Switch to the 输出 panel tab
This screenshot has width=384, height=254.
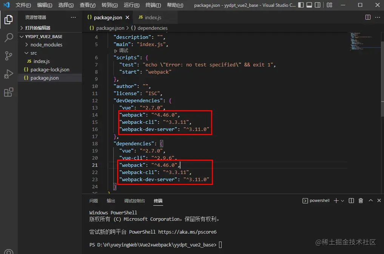point(111,201)
